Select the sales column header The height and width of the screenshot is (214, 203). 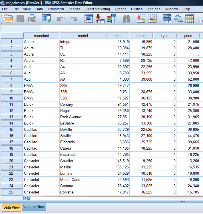pos(118,36)
